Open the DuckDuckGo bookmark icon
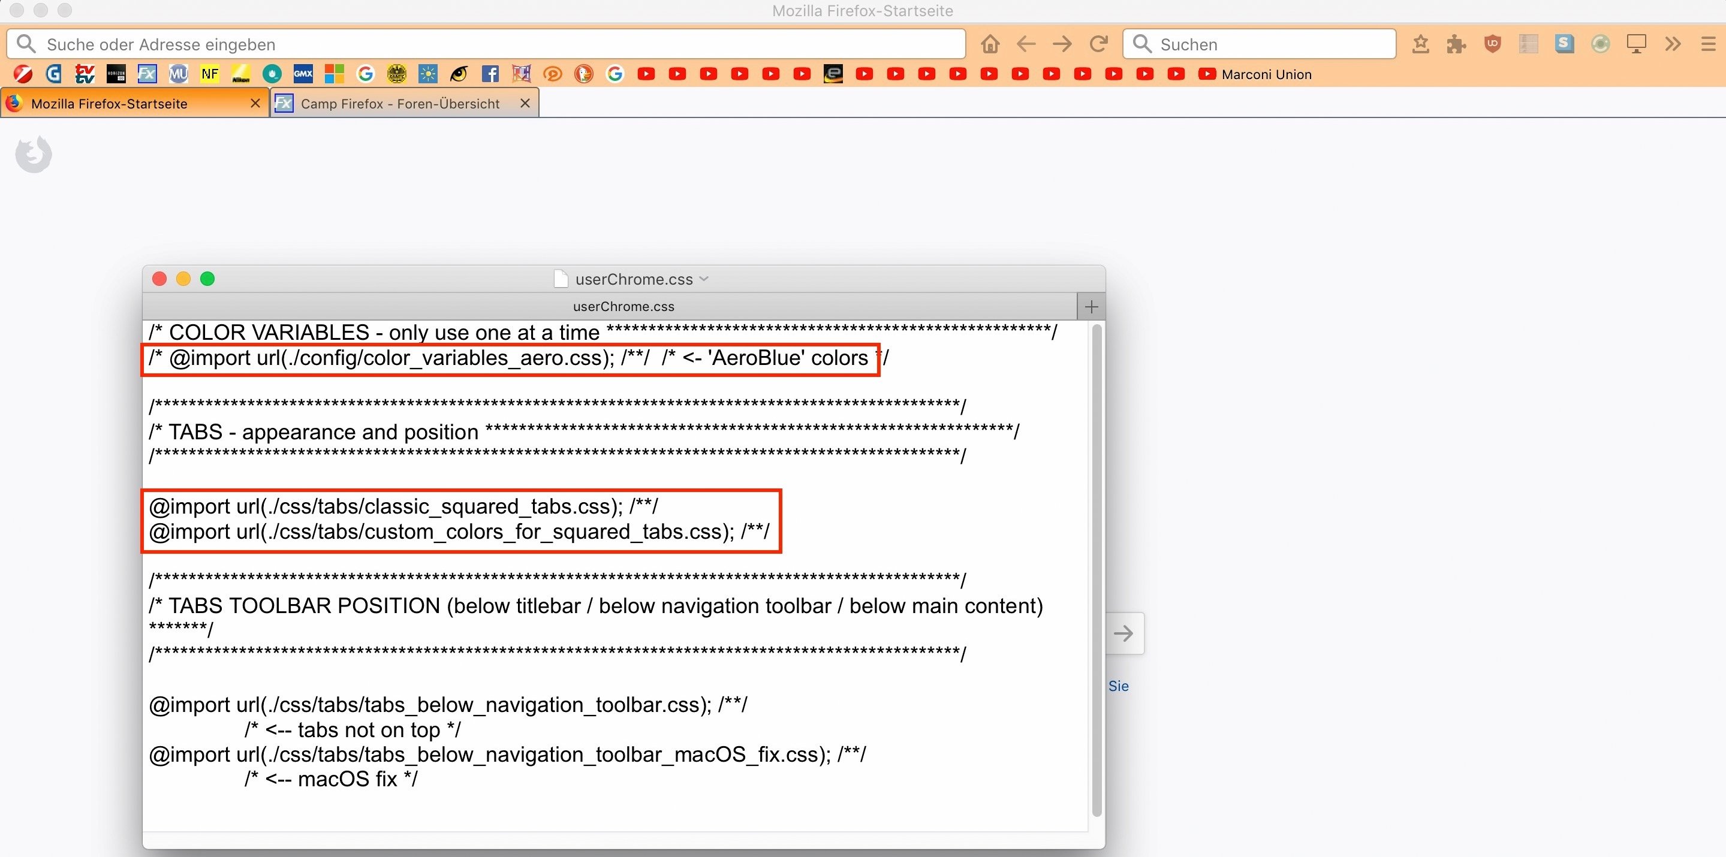The width and height of the screenshot is (1726, 857). pyautogui.click(x=583, y=74)
